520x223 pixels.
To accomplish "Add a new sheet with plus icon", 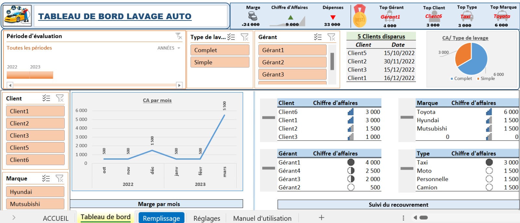I will pyautogui.click(x=321, y=218).
